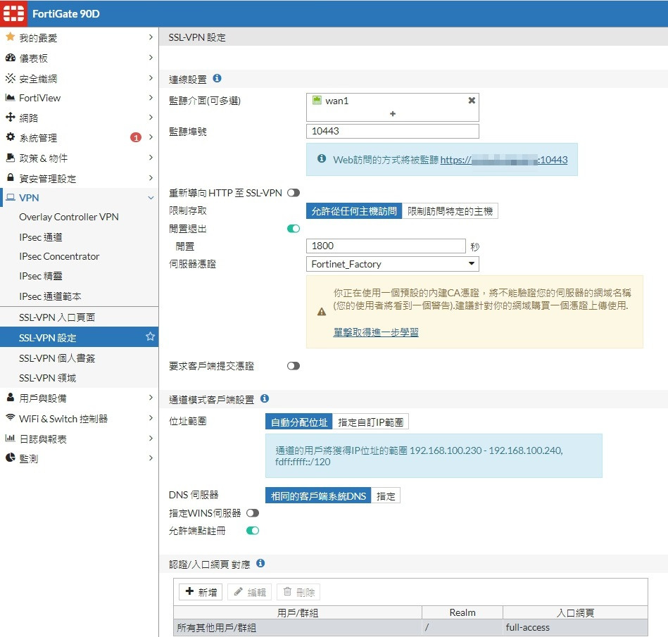Open the 伺服器憑證 Fortinet_Factory dropdown

tap(392, 264)
